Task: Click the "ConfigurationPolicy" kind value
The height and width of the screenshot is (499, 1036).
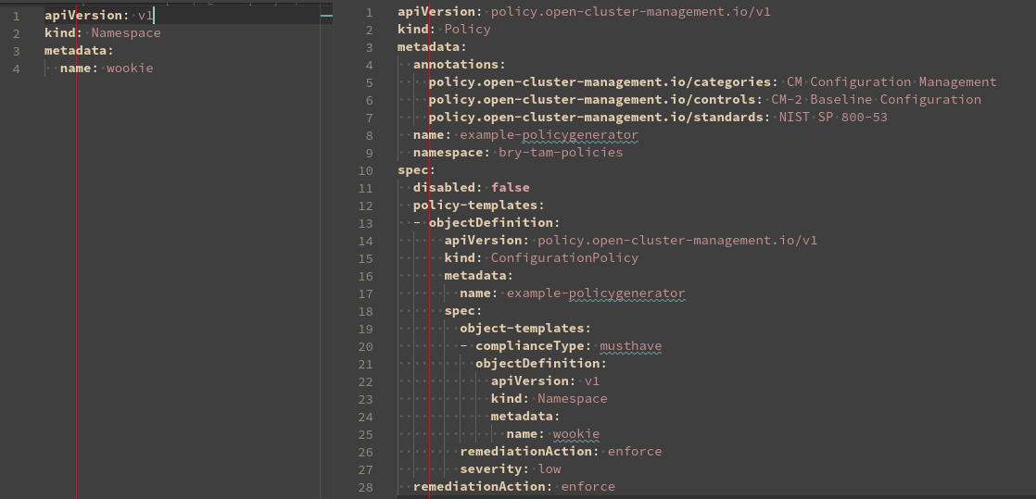Action: point(564,257)
